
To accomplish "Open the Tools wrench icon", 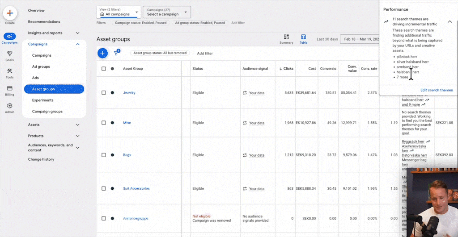I will point(9,71).
